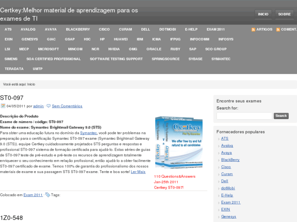Select GSAP in the navigation menu

[70, 39]
